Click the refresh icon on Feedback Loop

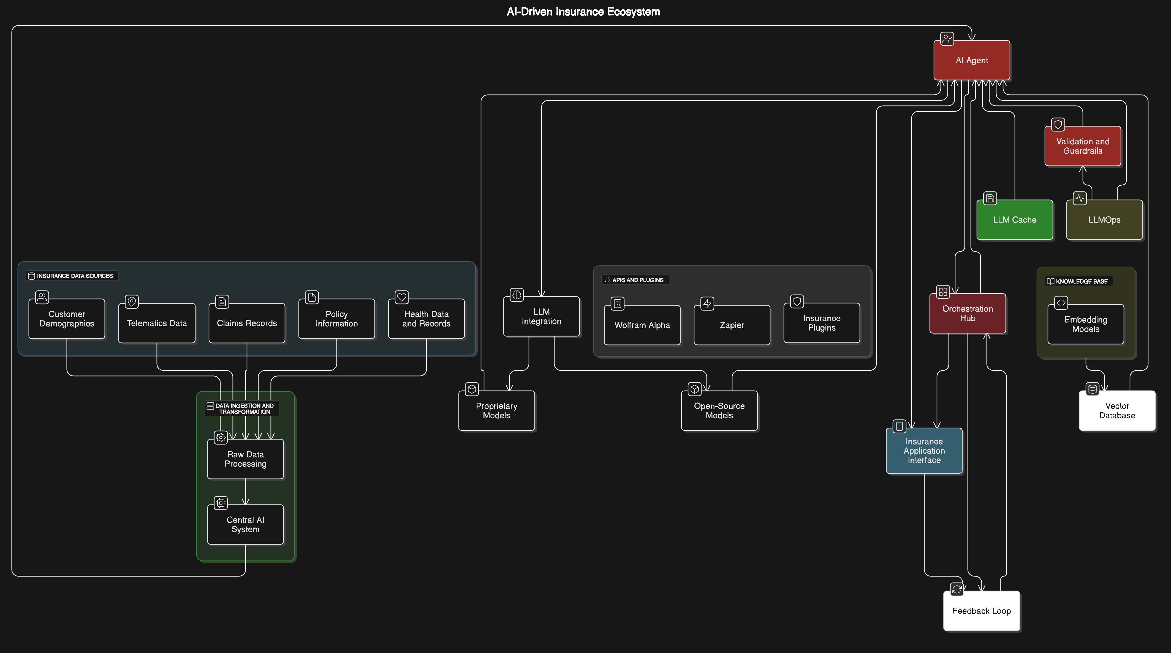coord(957,589)
